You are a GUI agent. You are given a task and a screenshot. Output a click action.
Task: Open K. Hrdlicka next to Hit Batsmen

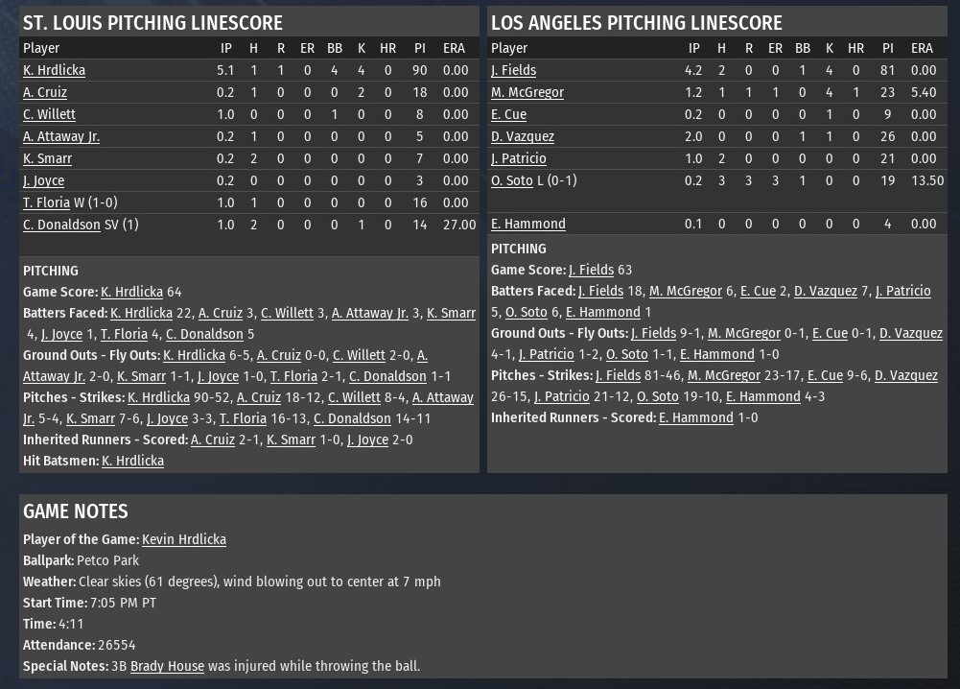[132, 461]
